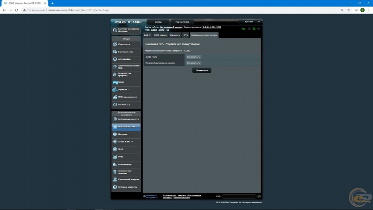373x210 pixels.
Task: Open the link aggregation (Агрегирование каналов) dropdown
Action: 193,63
